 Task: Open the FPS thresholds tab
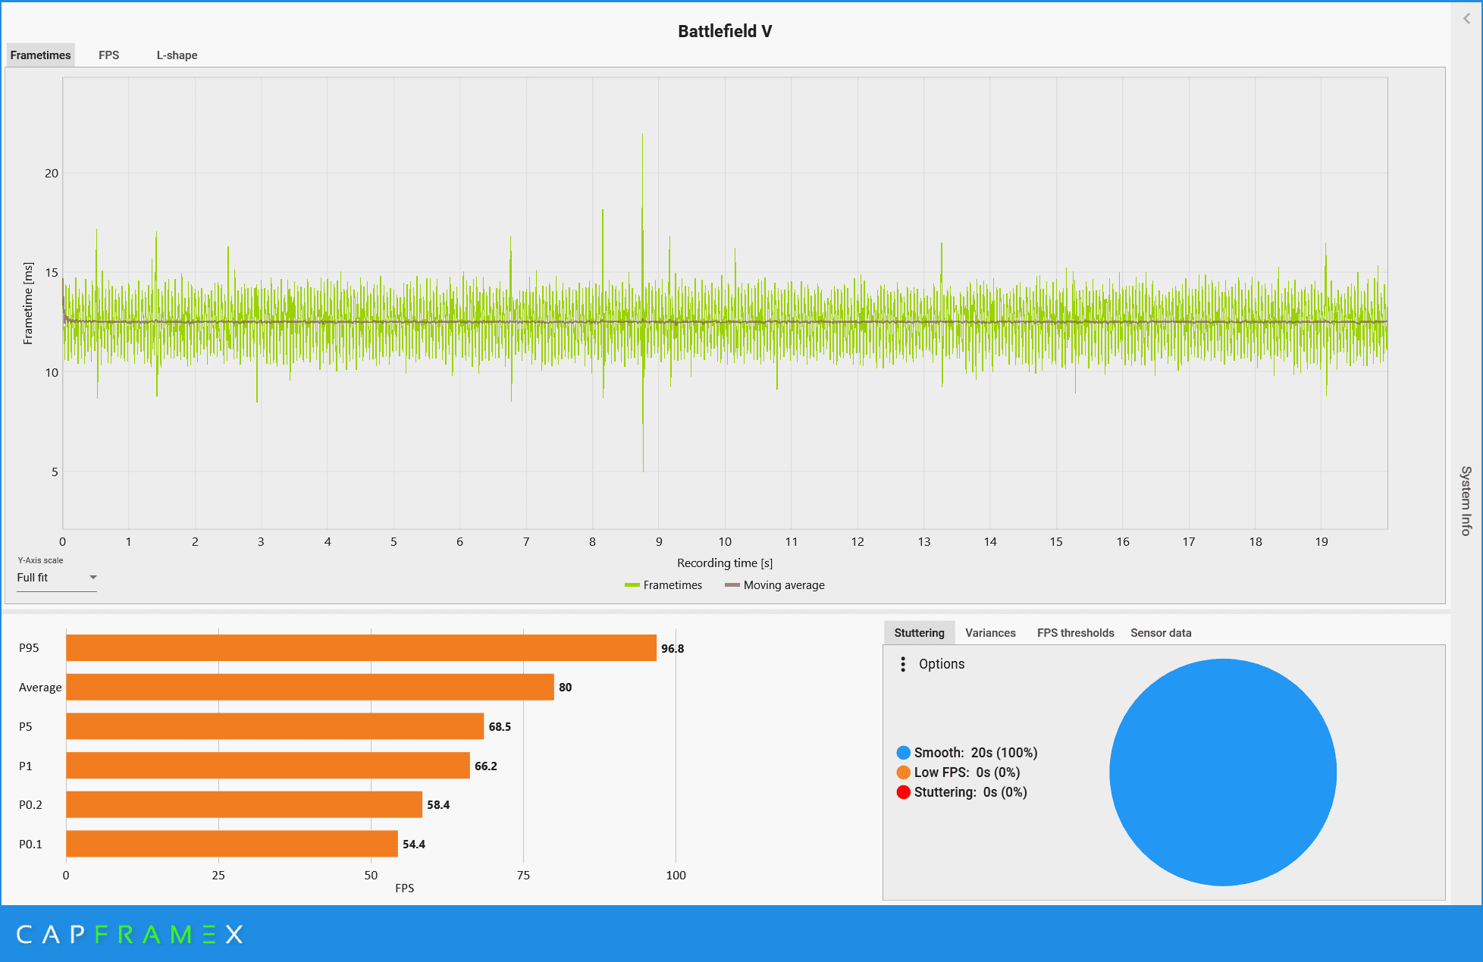(x=1075, y=633)
